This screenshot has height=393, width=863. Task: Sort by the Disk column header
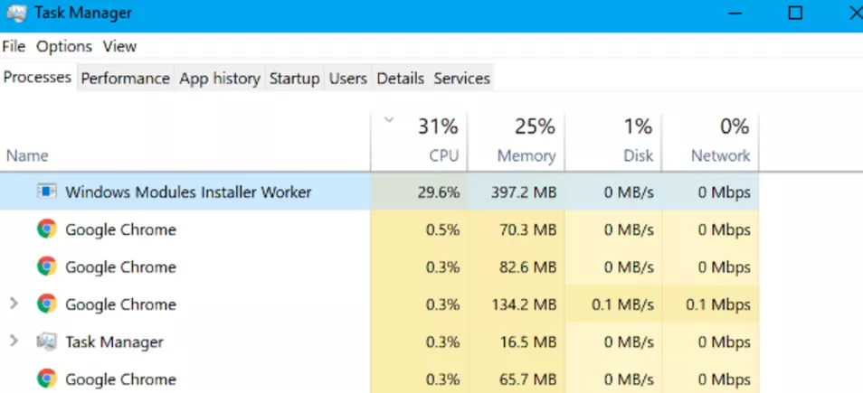[639, 156]
